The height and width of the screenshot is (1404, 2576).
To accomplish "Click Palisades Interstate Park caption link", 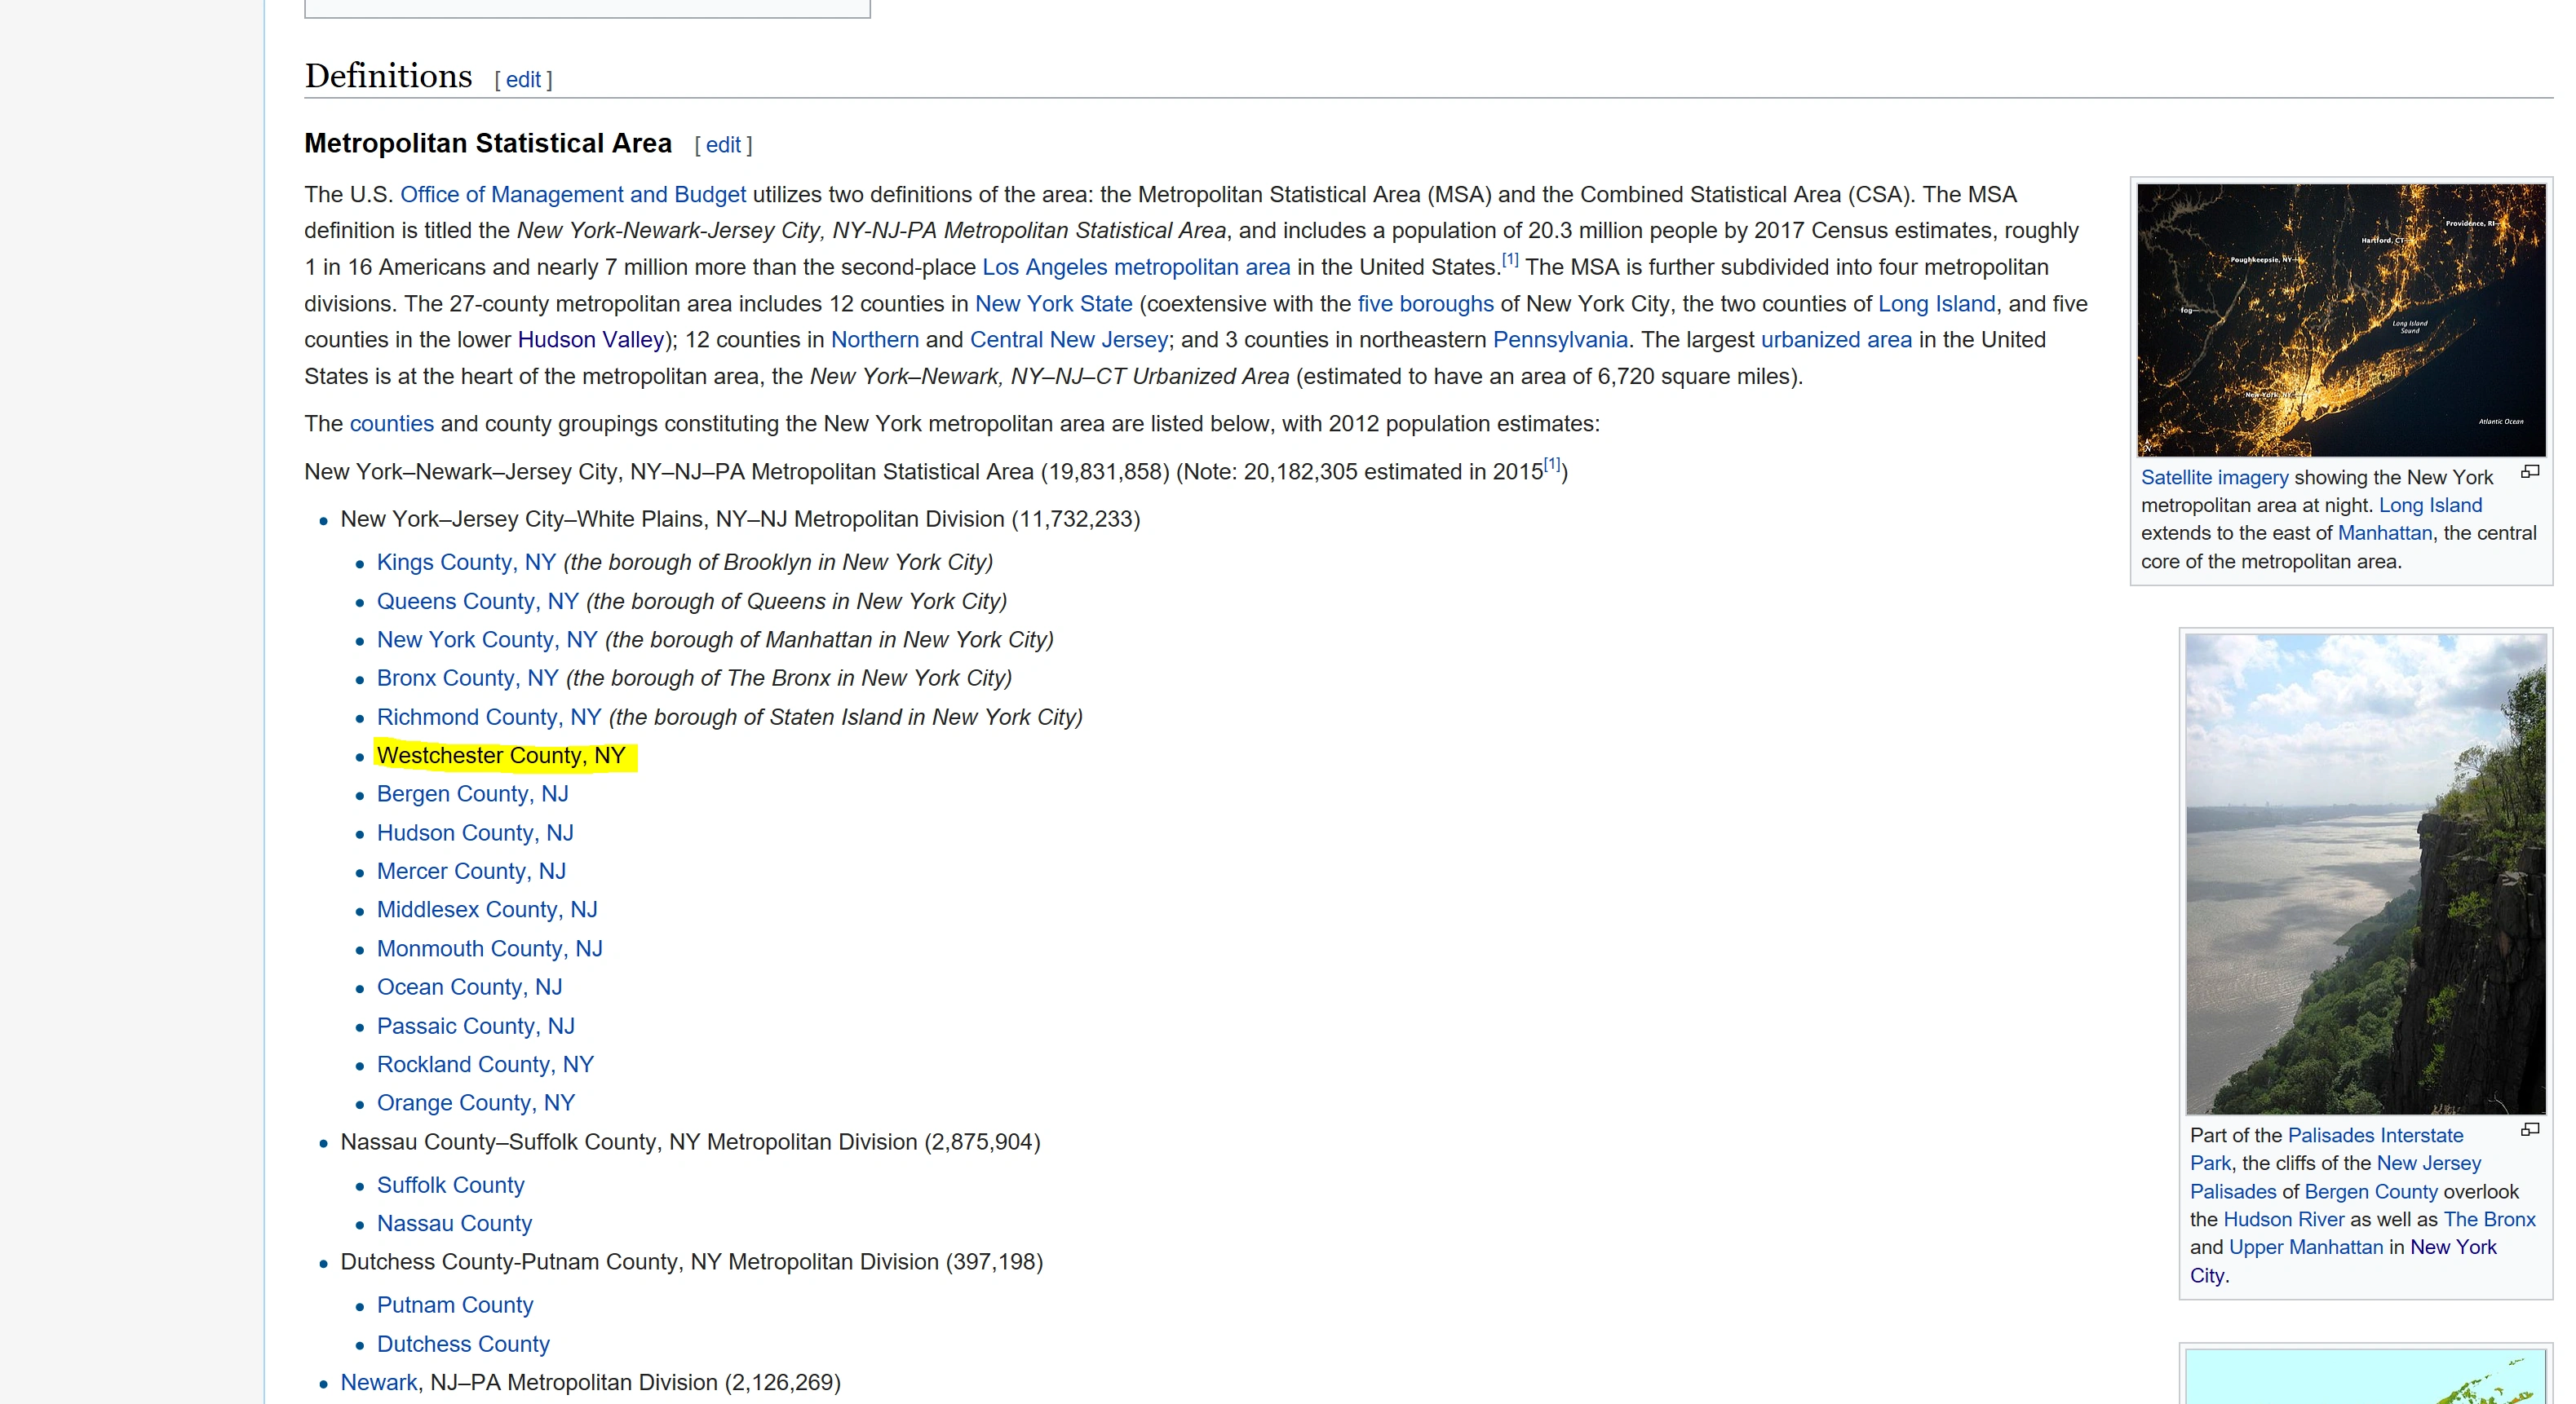I will (2375, 1137).
